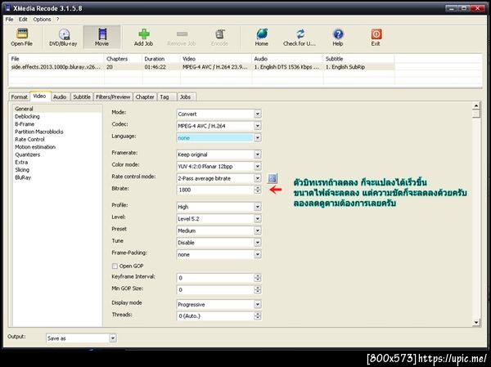Image resolution: width=491 pixels, height=367 pixels.
Task: Click the red Exit icon
Action: 376,34
